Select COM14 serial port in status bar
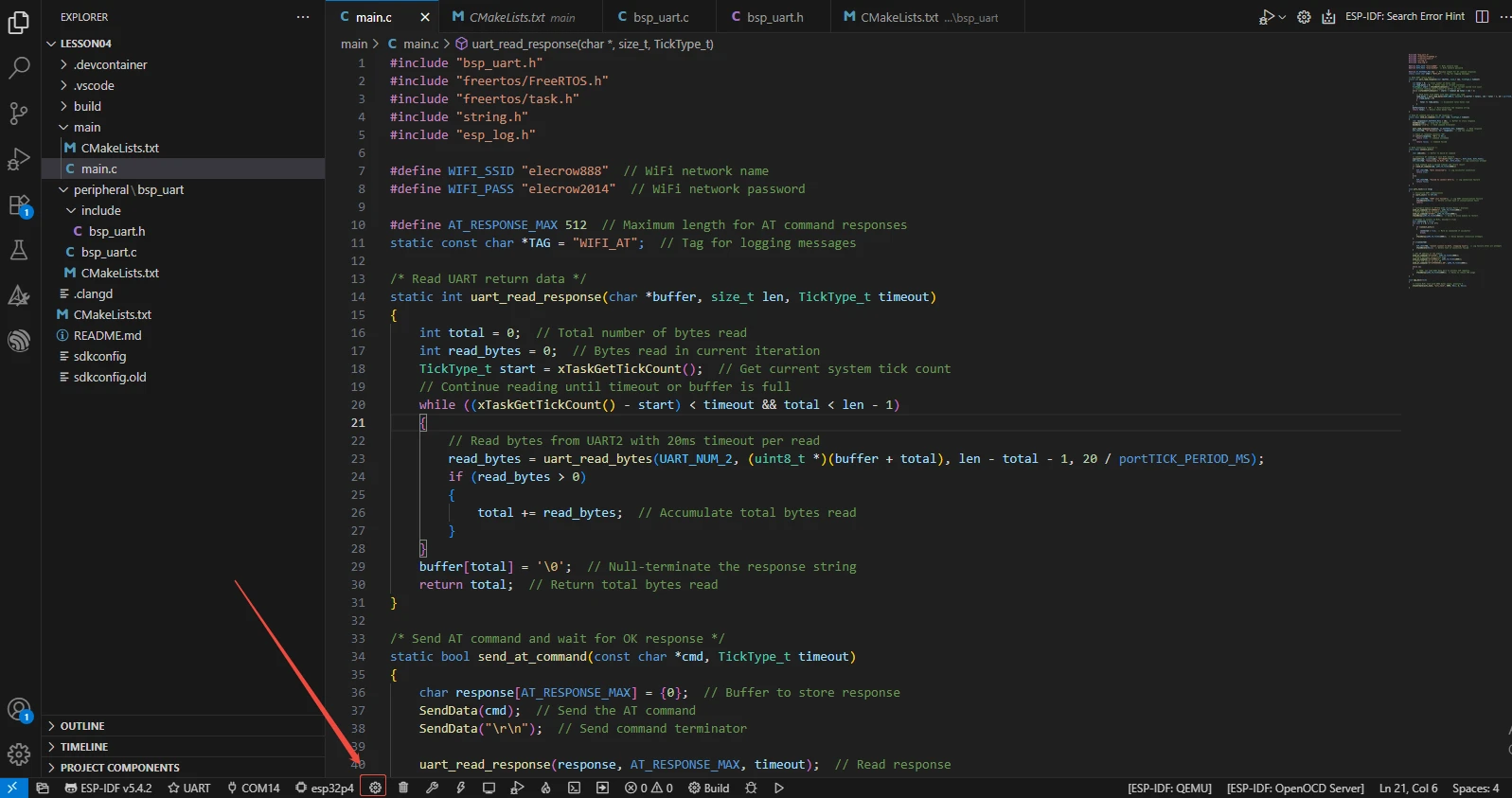The height and width of the screenshot is (798, 1512). (x=253, y=788)
